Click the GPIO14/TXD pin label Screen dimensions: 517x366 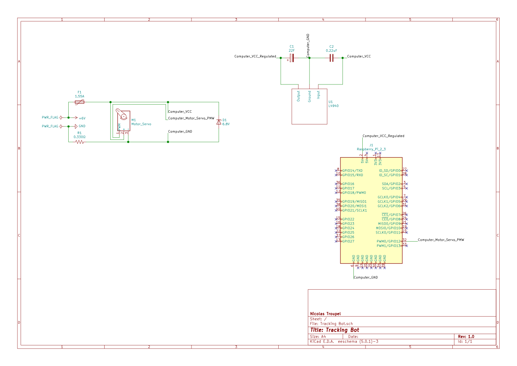pyautogui.click(x=353, y=170)
